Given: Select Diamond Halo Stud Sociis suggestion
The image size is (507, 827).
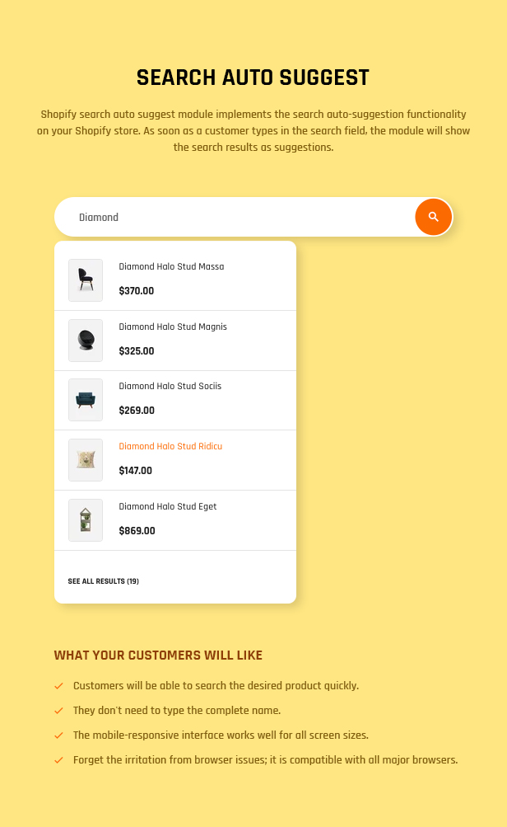Looking at the screenshot, I should tap(170, 386).
